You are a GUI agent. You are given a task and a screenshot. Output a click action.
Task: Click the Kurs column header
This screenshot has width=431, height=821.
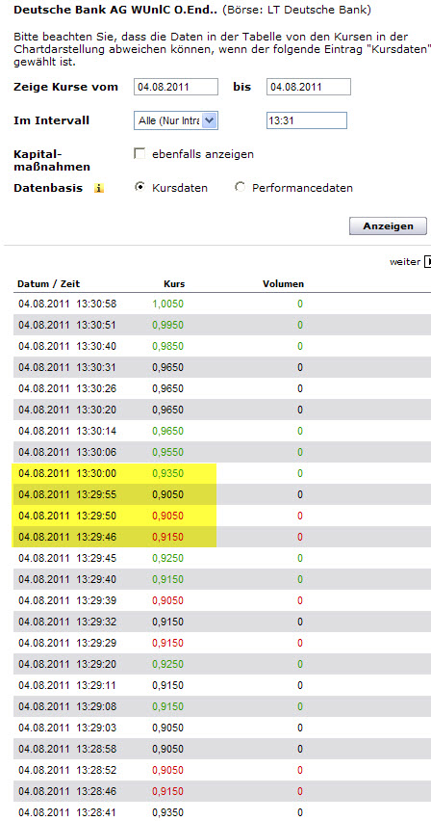(175, 284)
